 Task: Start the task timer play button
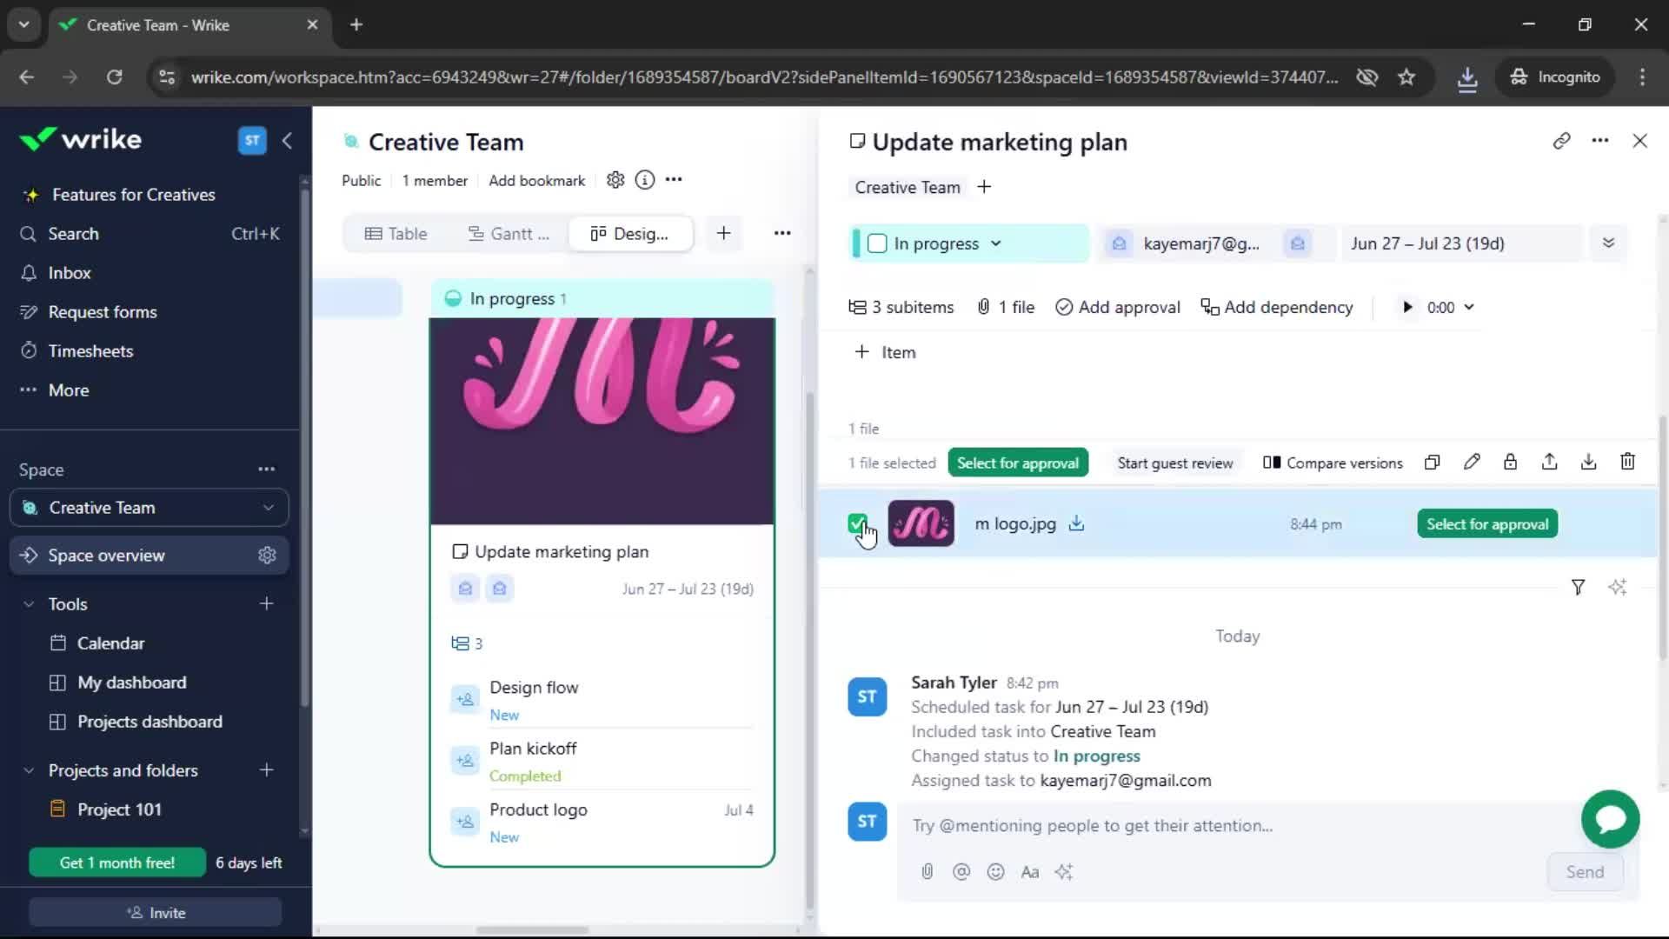pos(1406,307)
